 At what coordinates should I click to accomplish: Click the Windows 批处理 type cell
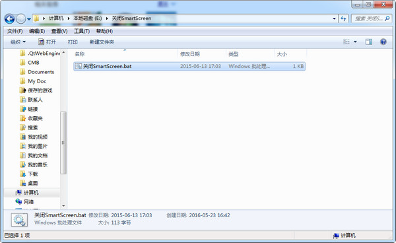(x=249, y=66)
